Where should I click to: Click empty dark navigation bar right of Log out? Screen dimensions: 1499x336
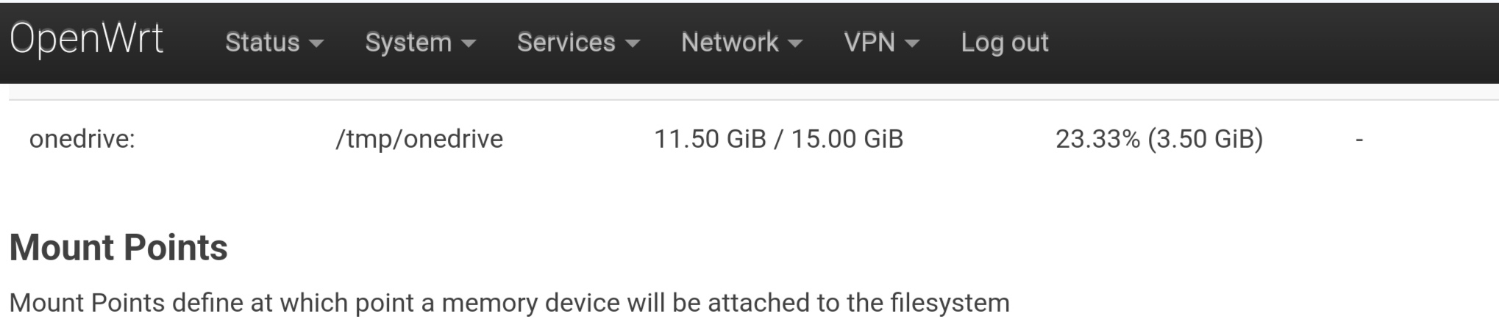tap(1272, 43)
